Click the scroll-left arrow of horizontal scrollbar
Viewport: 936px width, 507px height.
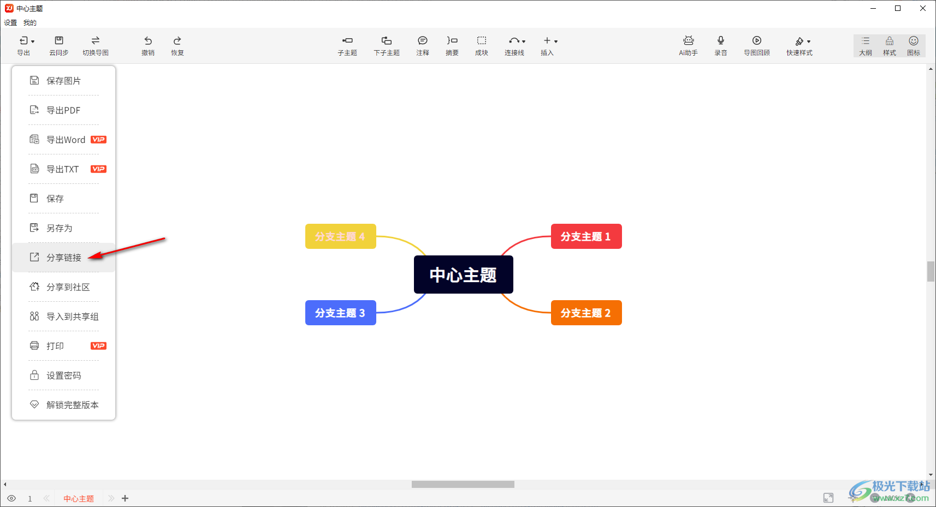[5, 484]
